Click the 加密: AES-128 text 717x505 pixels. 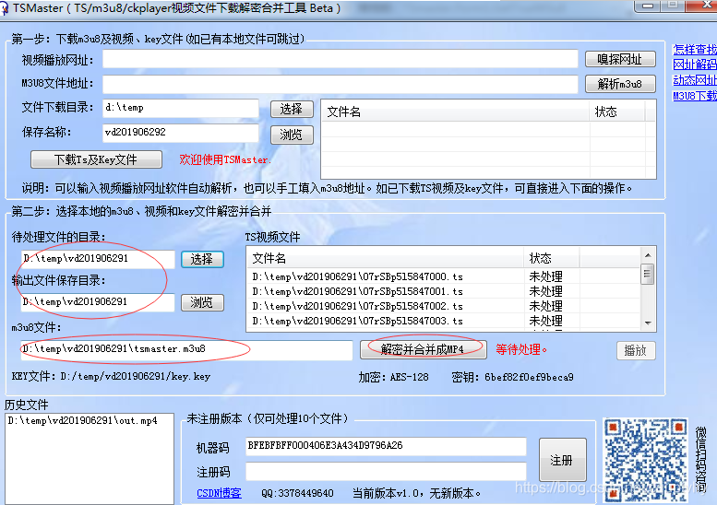click(x=394, y=377)
